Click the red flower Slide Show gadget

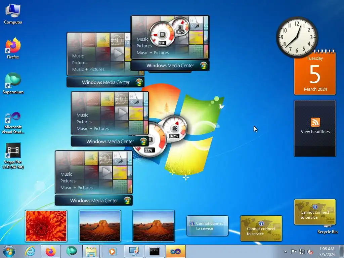tap(46, 226)
